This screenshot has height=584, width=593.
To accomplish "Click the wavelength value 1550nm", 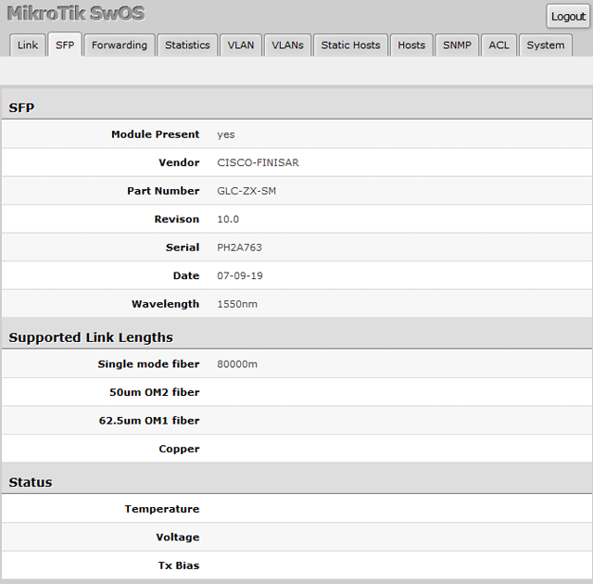I will 237,304.
